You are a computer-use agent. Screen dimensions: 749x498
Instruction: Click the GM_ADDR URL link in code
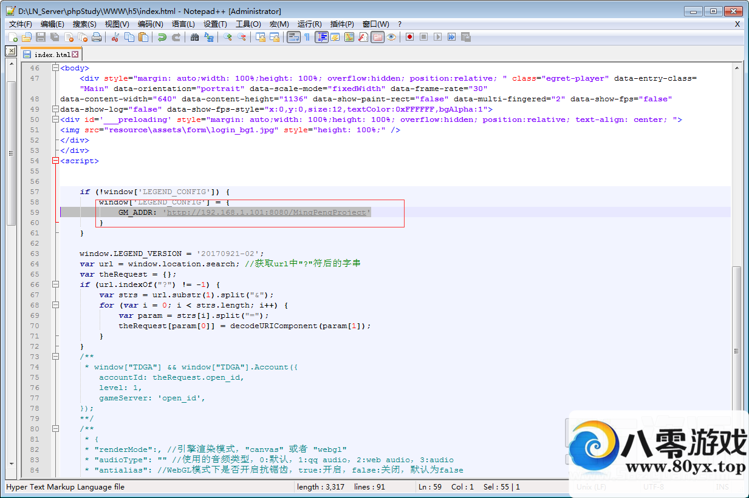click(x=267, y=212)
